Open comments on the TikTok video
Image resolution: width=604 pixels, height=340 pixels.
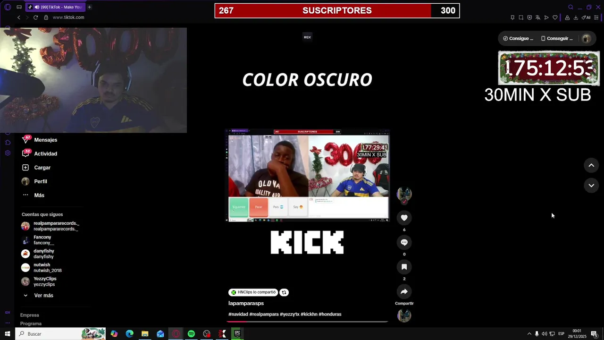click(x=404, y=242)
